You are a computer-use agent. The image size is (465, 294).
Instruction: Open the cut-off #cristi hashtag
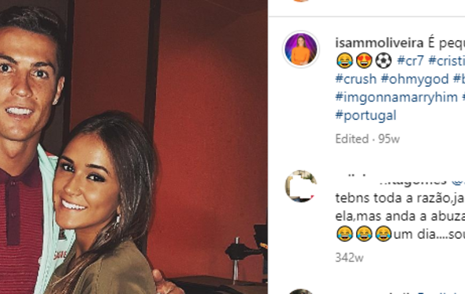pos(447,61)
